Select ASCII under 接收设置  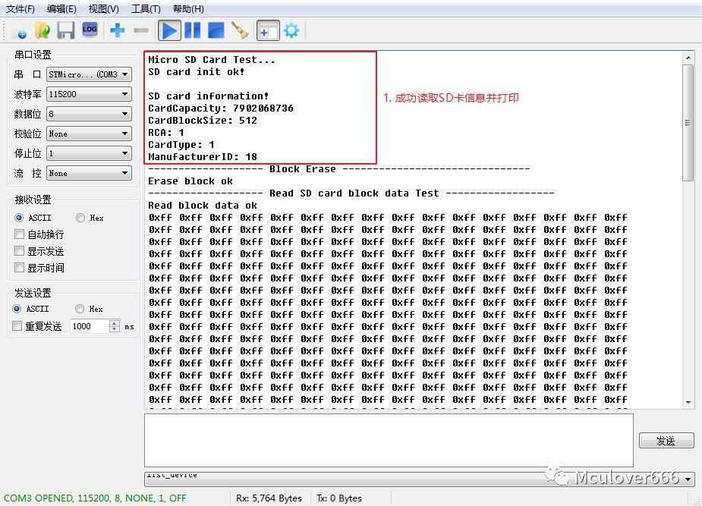19,218
